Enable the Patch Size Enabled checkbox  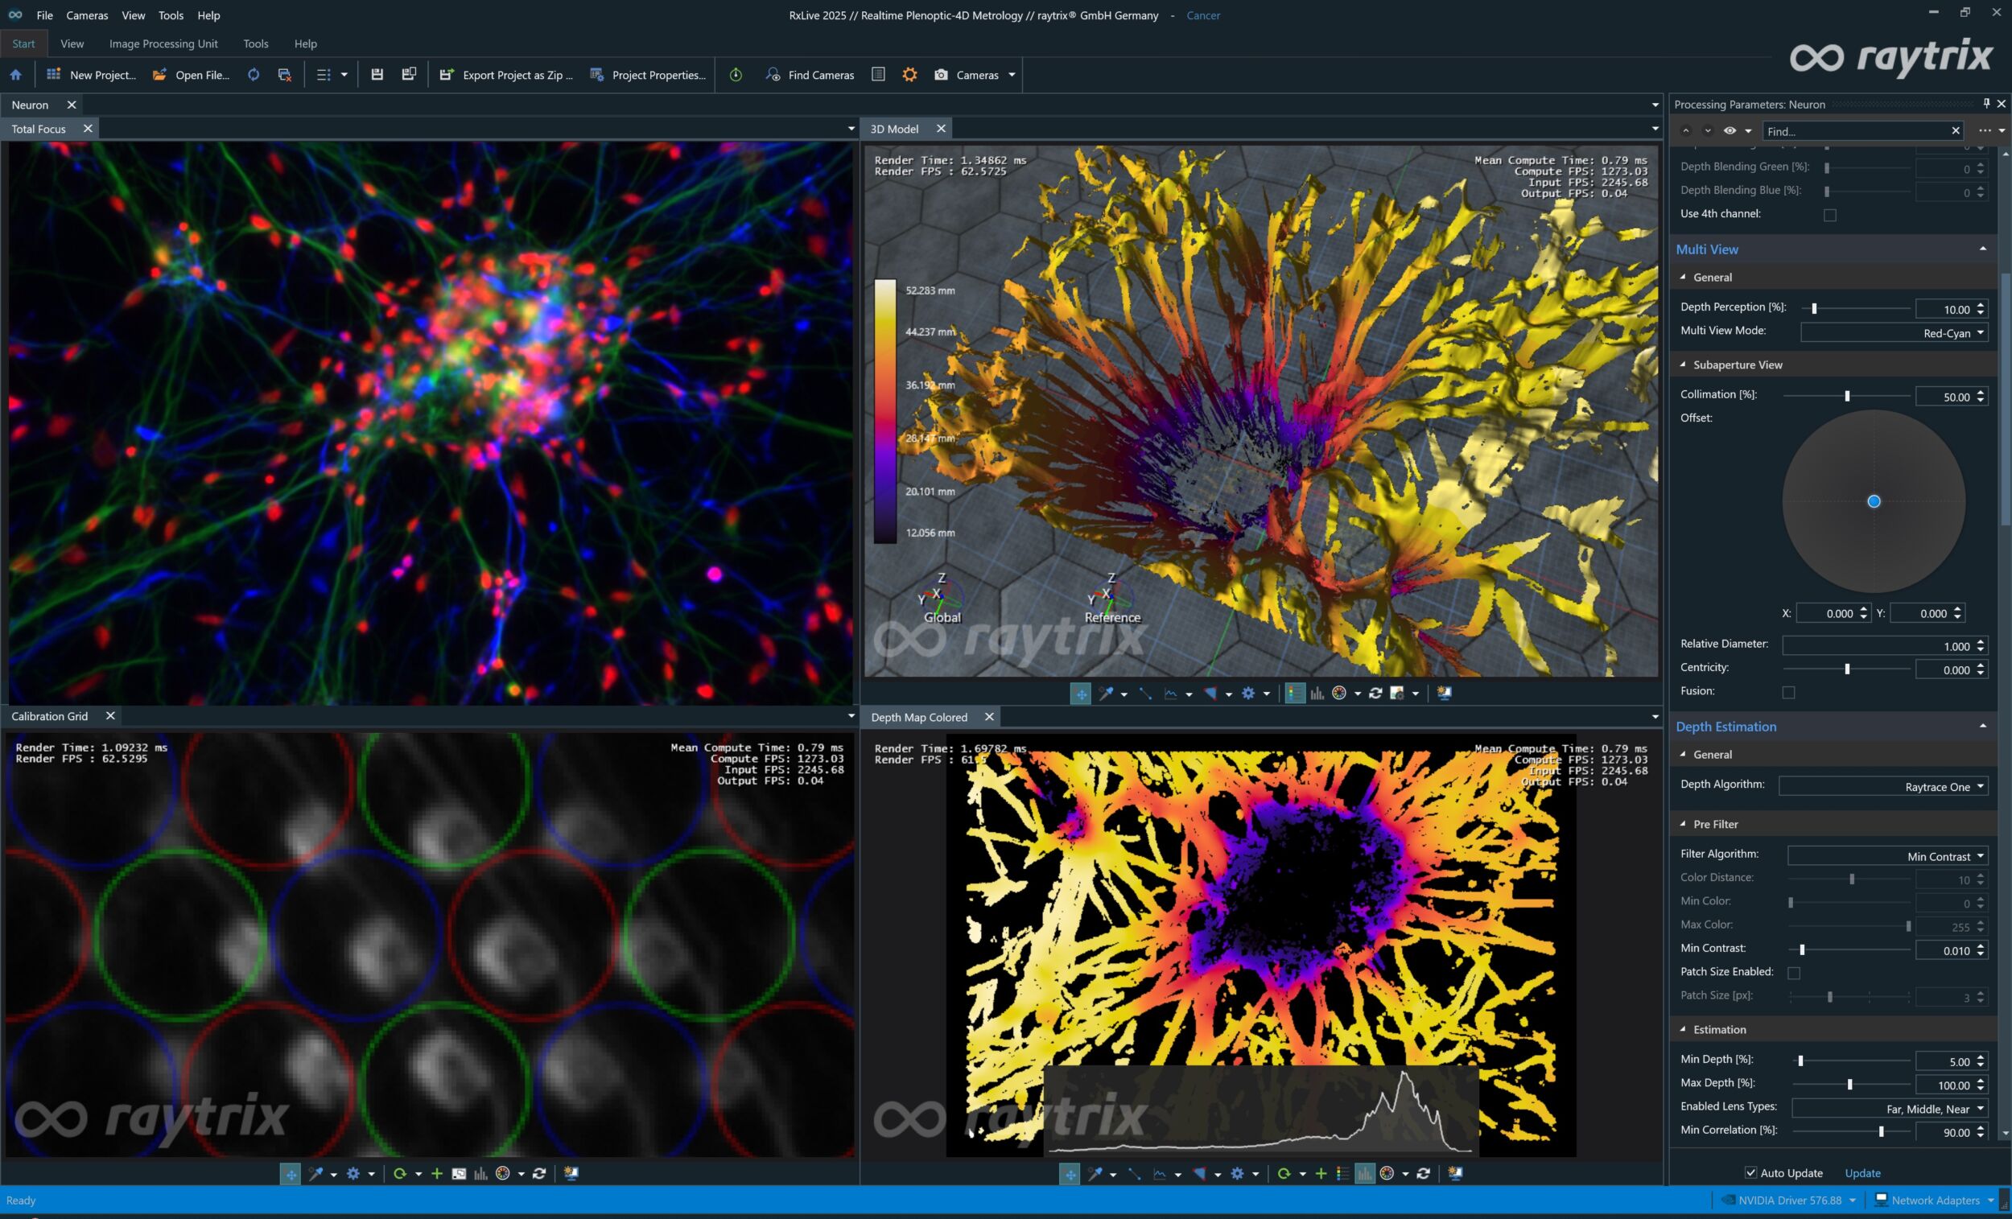(1795, 973)
